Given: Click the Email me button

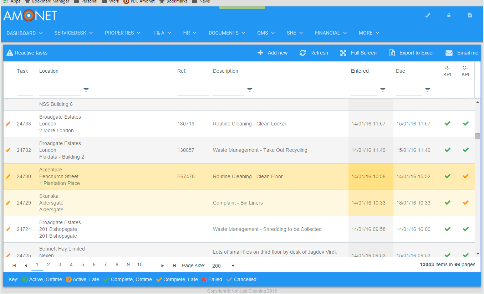Looking at the screenshot, I should (x=462, y=53).
